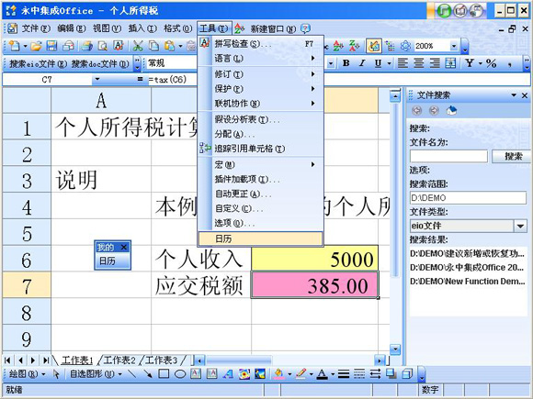
Task: Click the Copy icon in toolbar
Action: pos(154,46)
